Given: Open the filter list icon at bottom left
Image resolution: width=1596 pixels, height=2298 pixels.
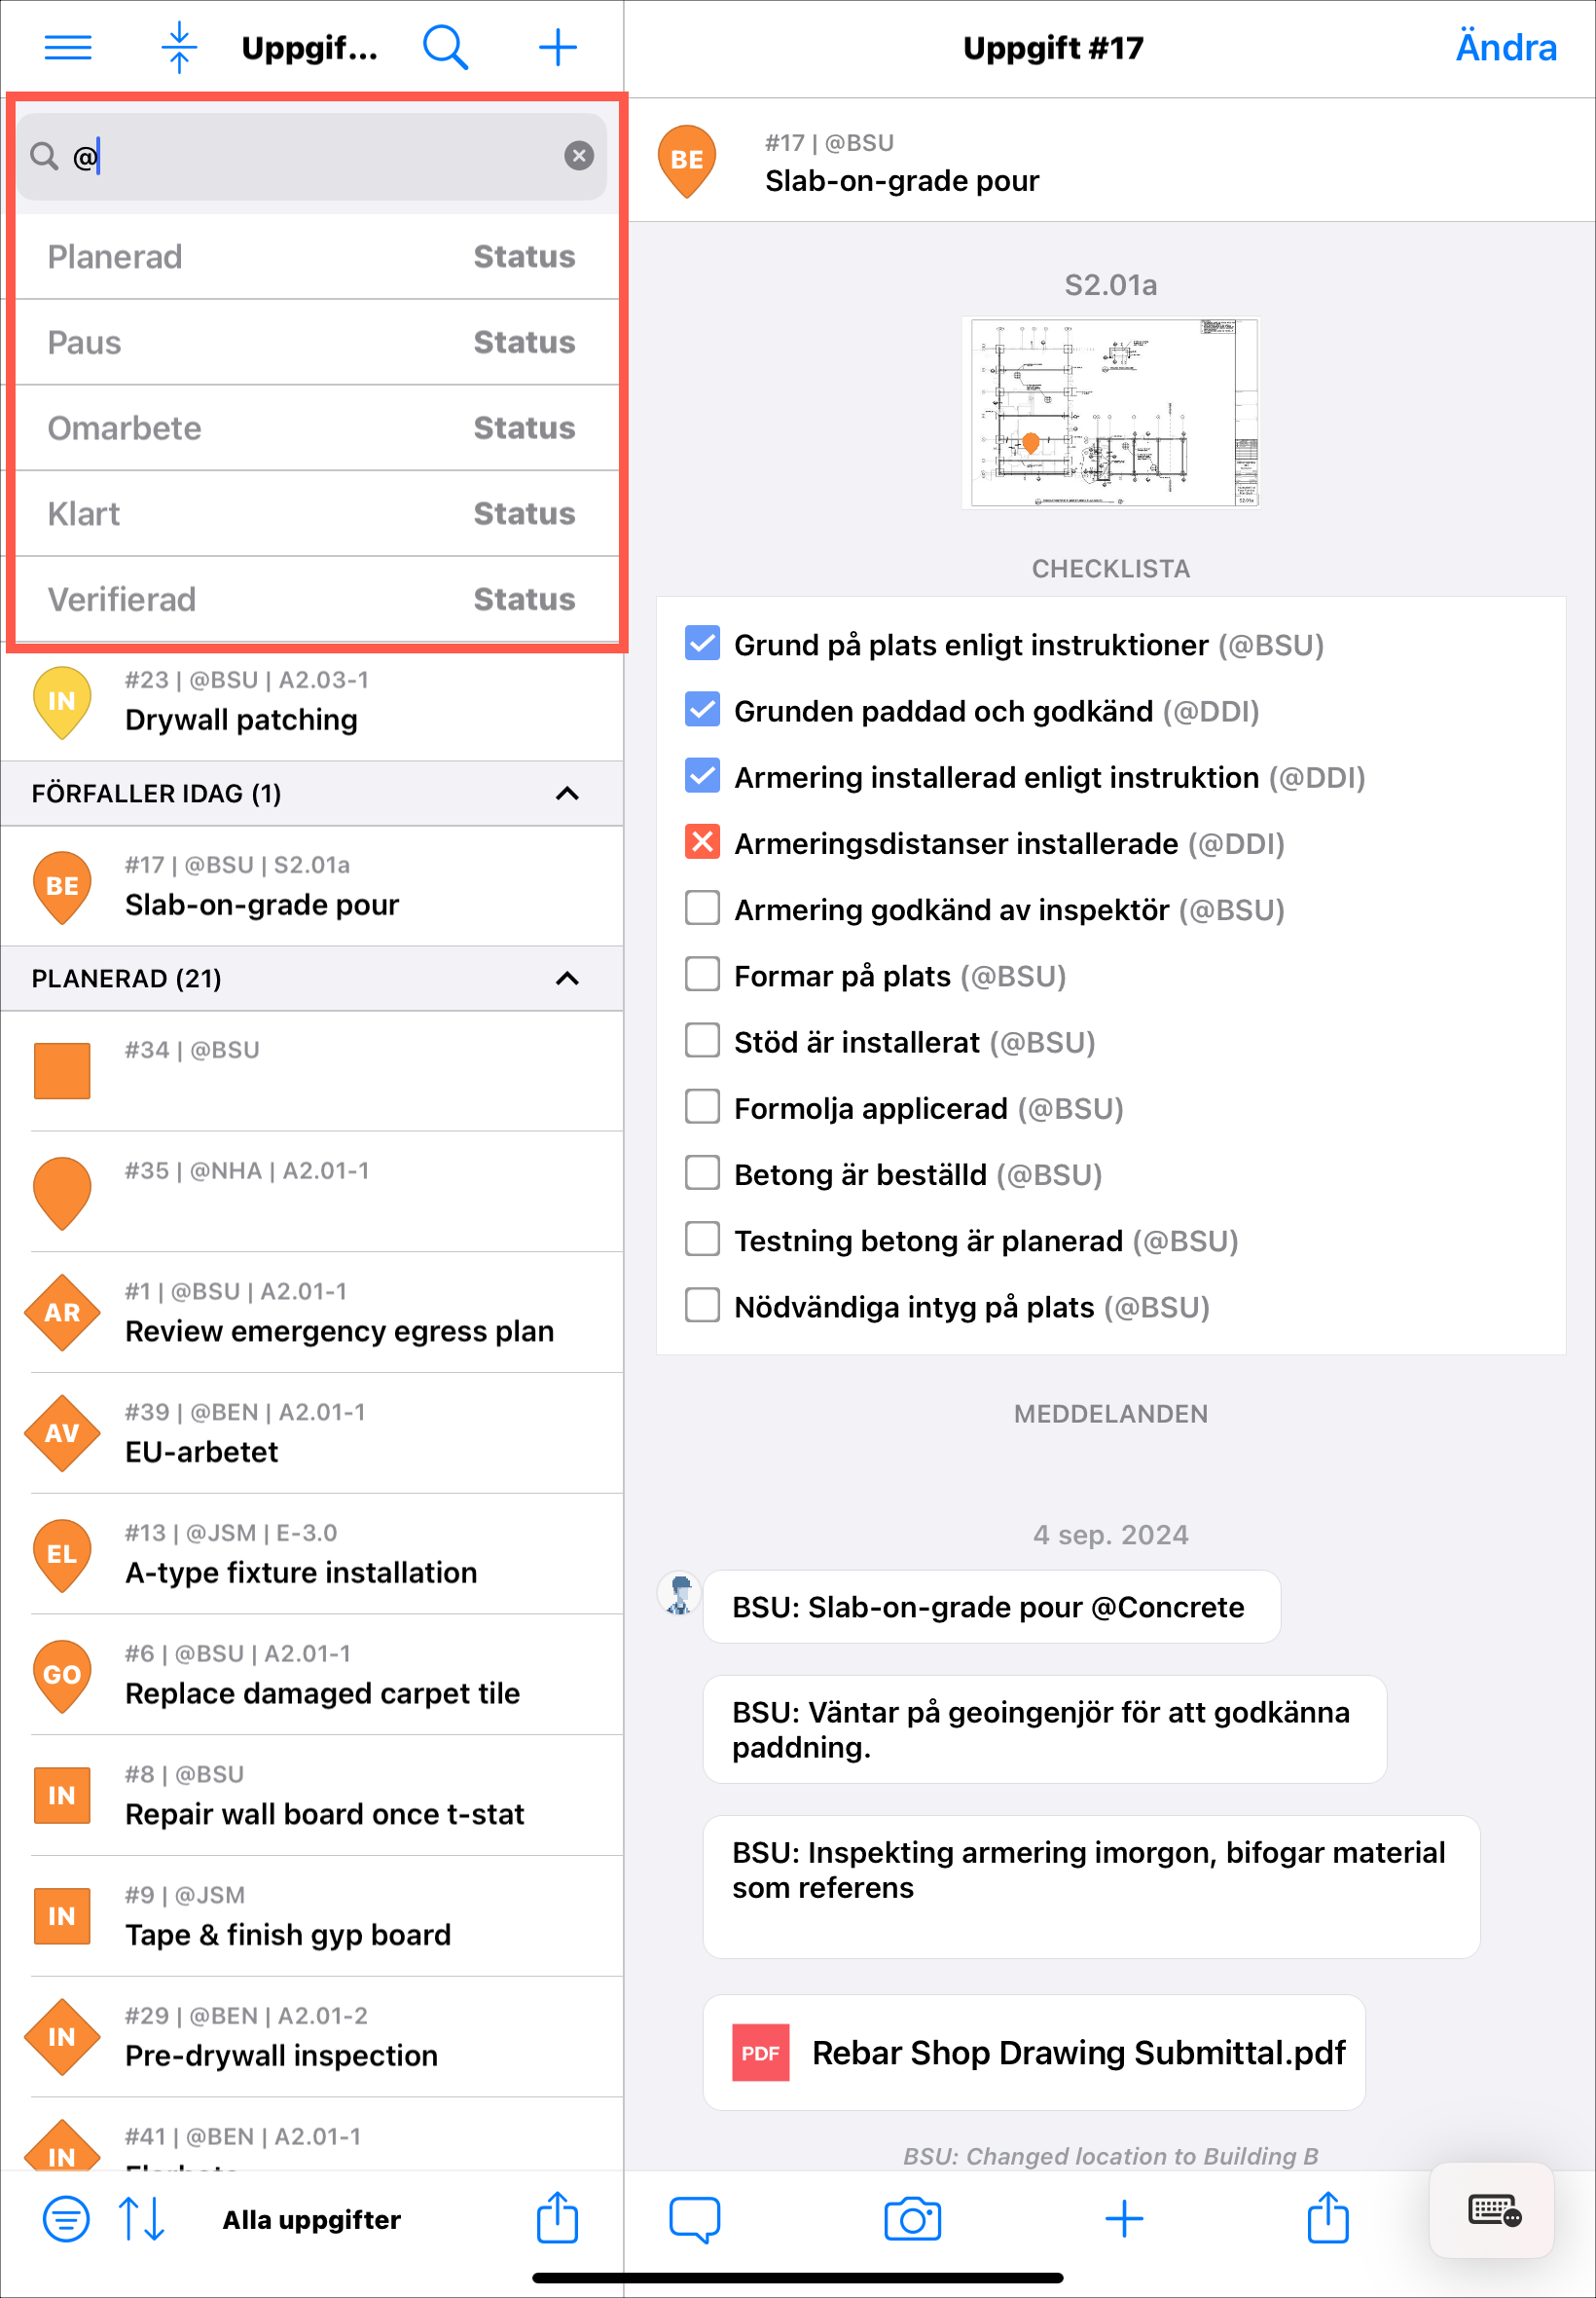Looking at the screenshot, I should tap(66, 2218).
